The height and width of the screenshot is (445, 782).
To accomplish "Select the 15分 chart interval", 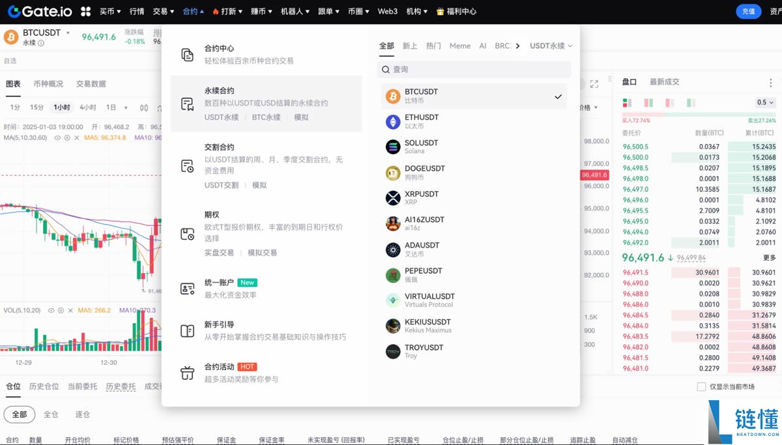I will (x=37, y=108).
